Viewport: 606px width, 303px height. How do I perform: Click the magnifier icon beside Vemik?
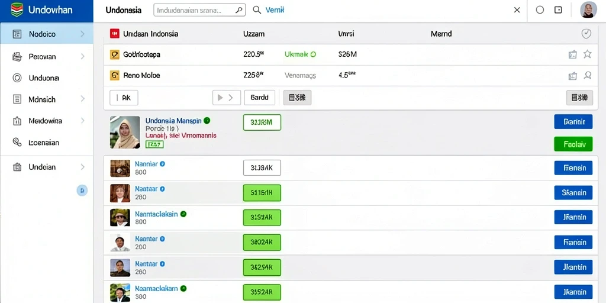257,10
